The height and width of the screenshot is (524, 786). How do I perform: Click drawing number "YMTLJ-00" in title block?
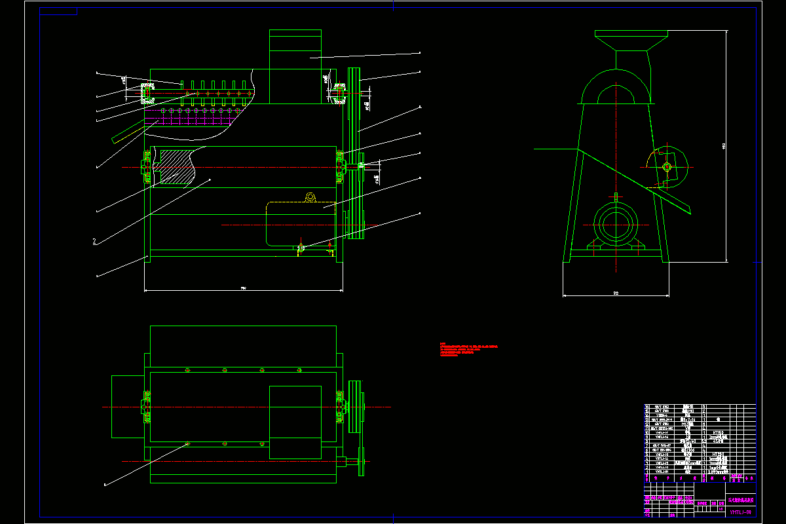click(740, 512)
